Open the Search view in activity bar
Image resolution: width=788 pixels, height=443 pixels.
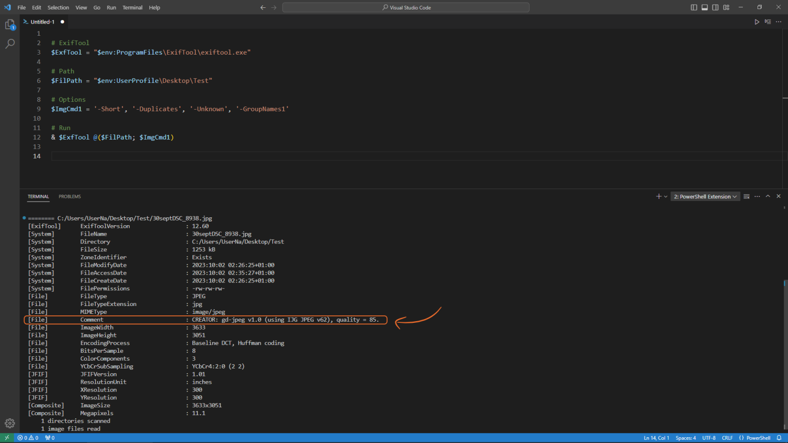point(9,44)
